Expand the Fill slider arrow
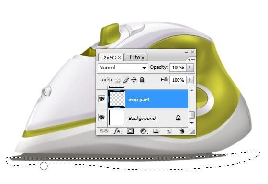 [x=190, y=80]
